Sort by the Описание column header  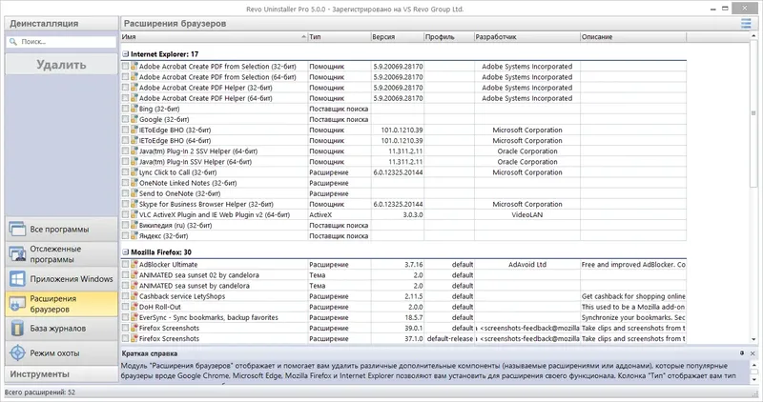633,37
